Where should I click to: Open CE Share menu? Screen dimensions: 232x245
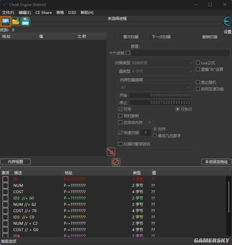(43, 12)
